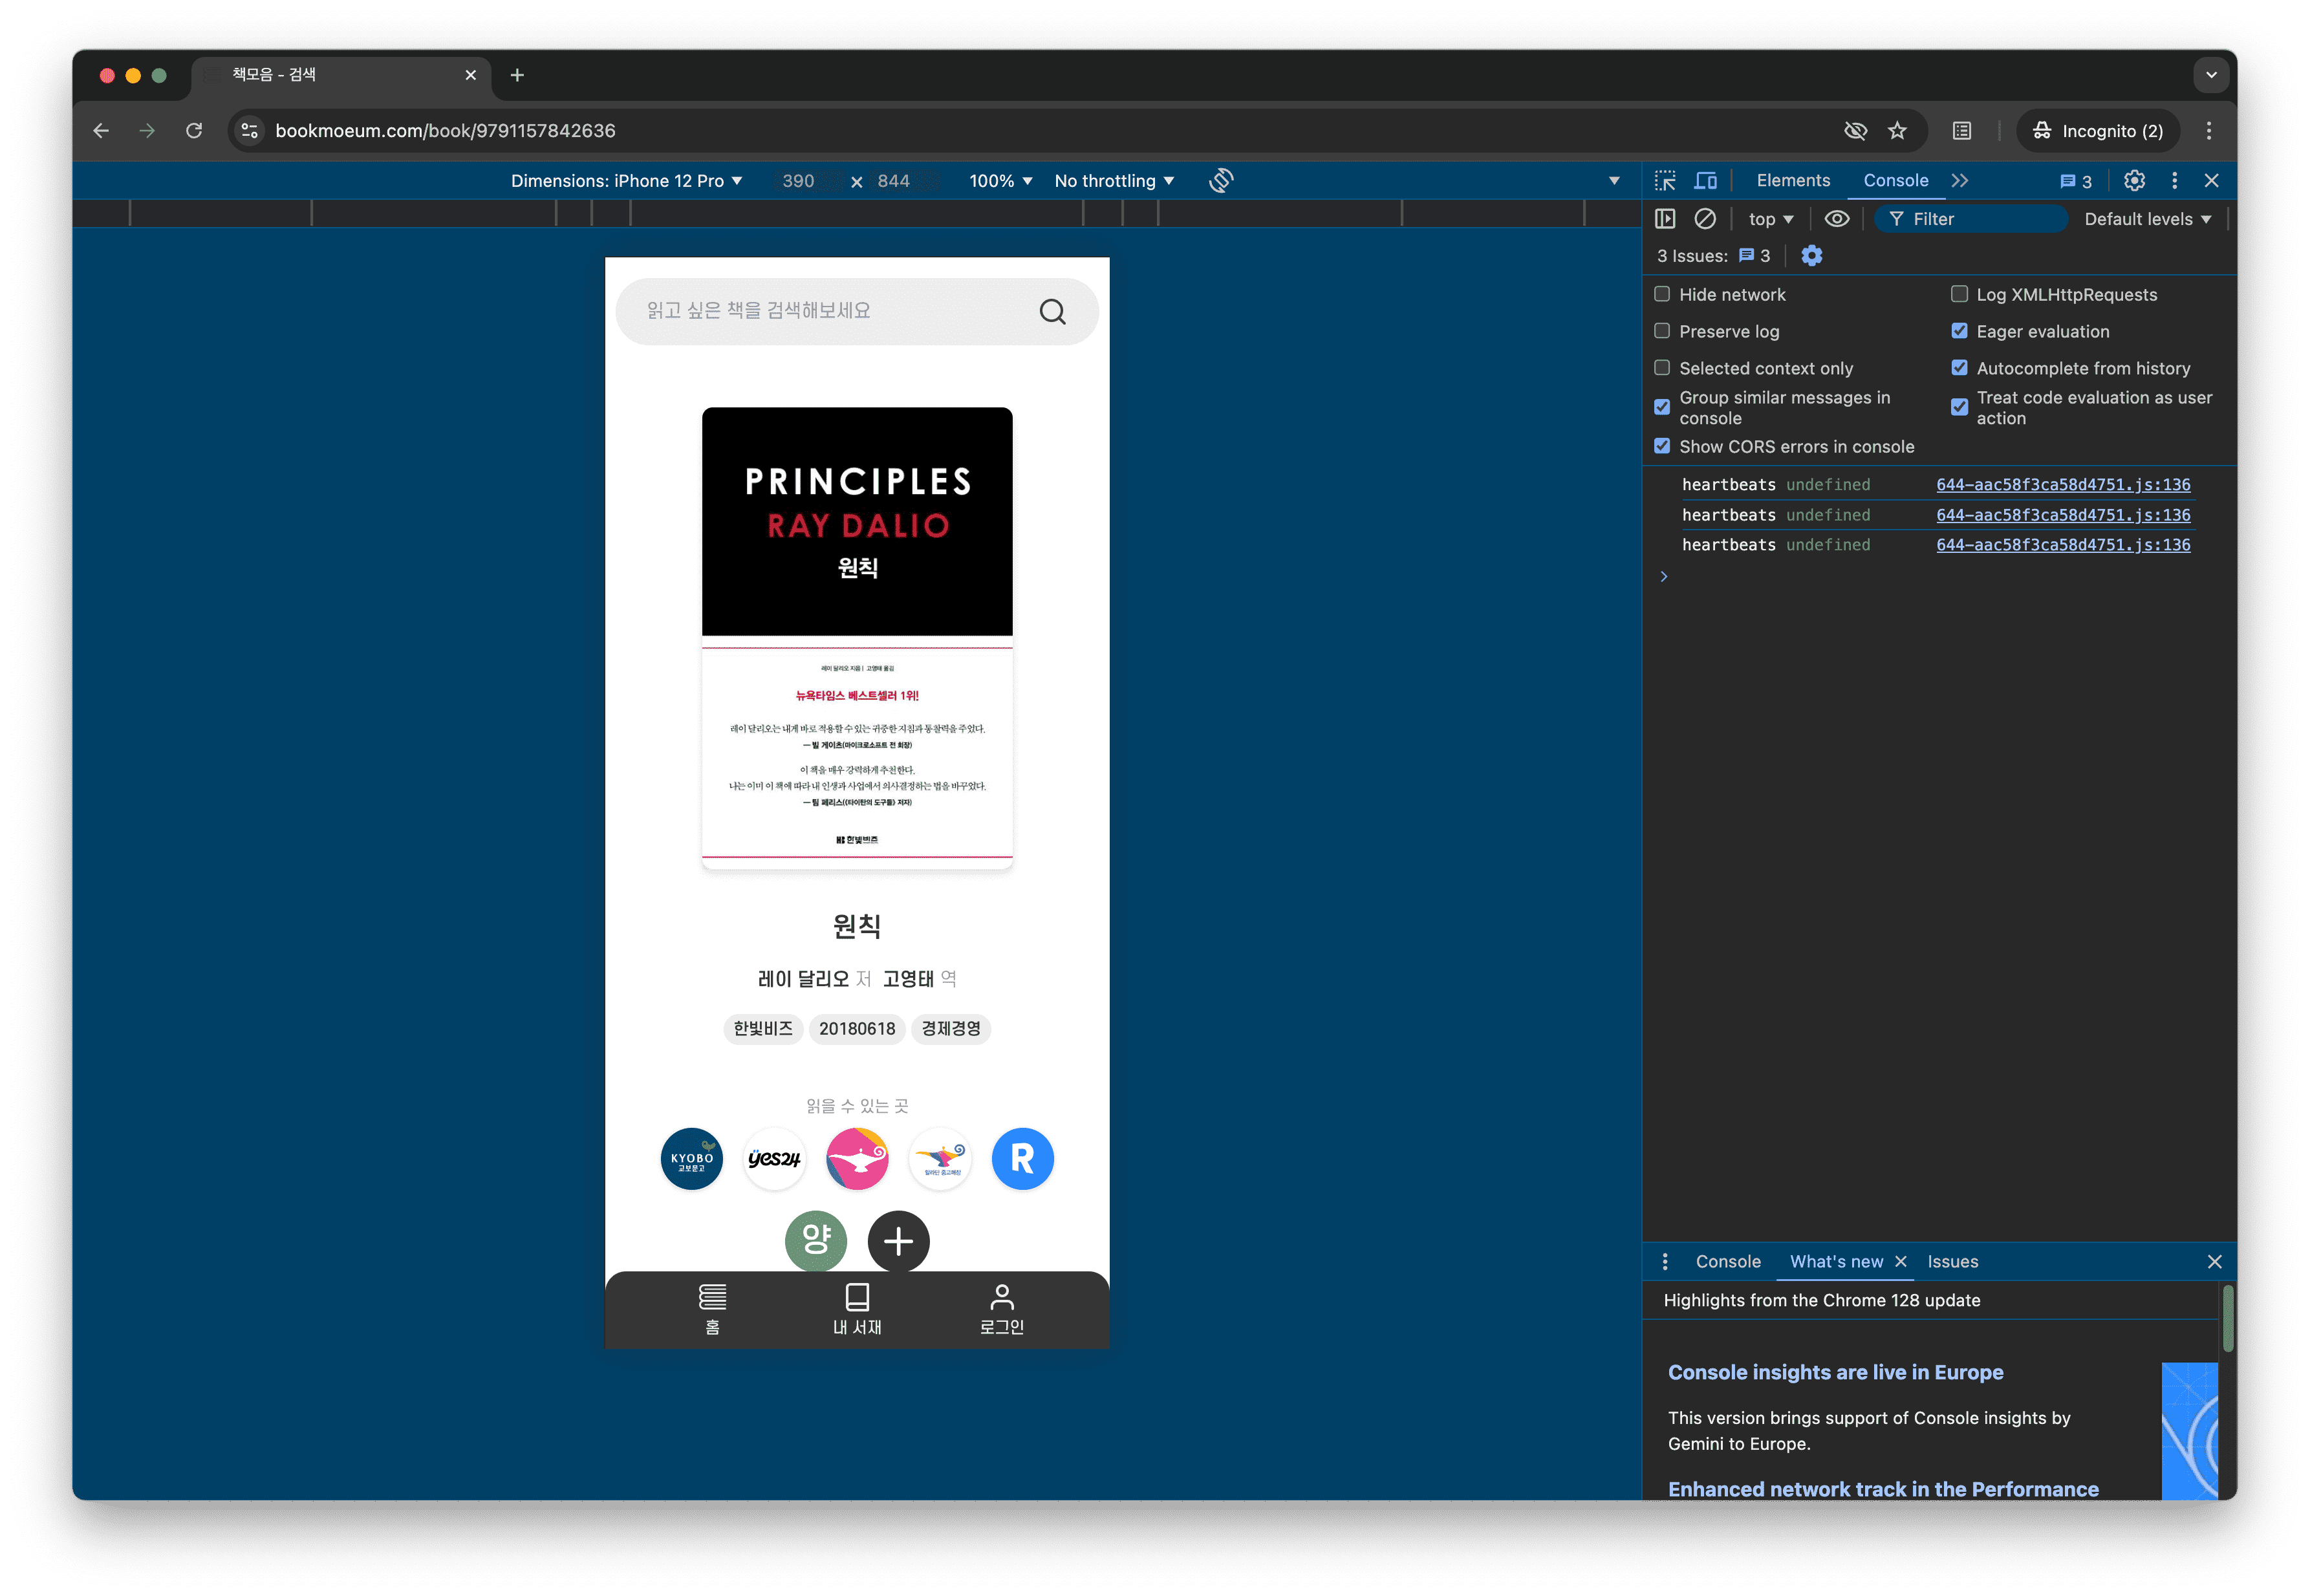2310x1596 pixels.
Task: Click the 3 issues badge in DevTools toolbar
Action: pyautogui.click(x=2076, y=181)
